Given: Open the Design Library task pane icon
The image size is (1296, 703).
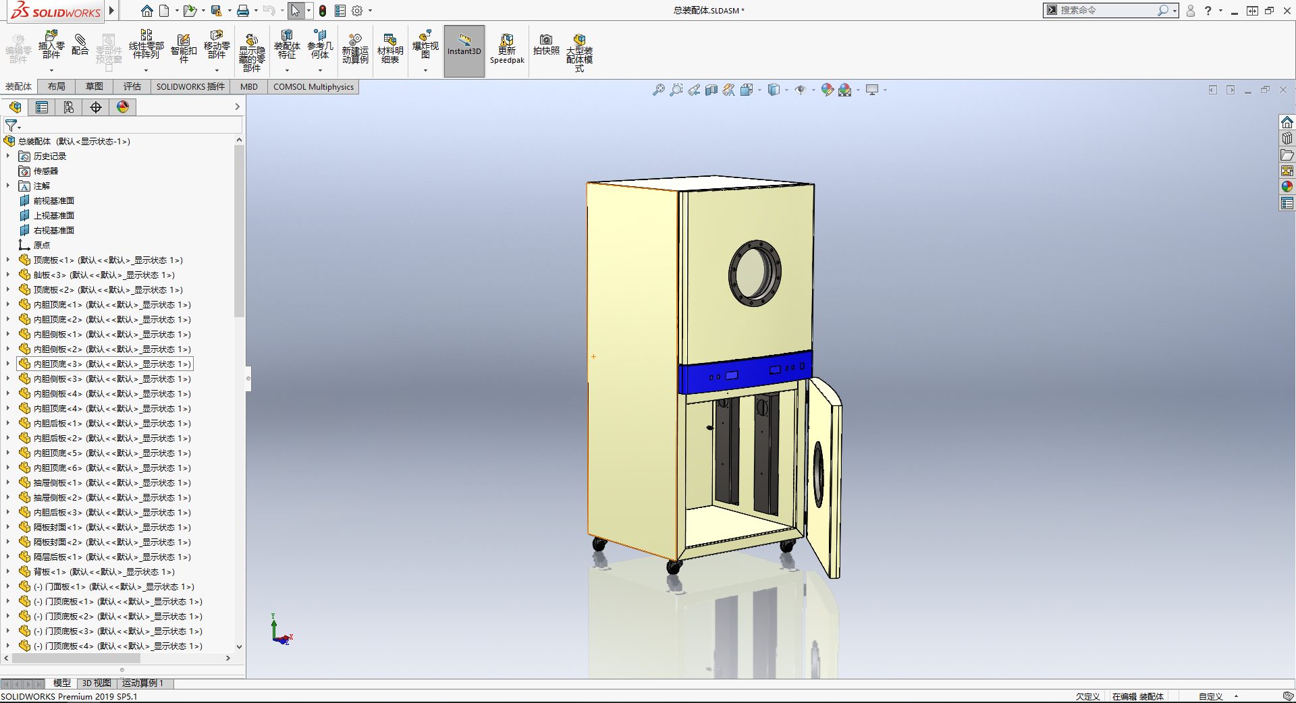Looking at the screenshot, I should pyautogui.click(x=1287, y=138).
